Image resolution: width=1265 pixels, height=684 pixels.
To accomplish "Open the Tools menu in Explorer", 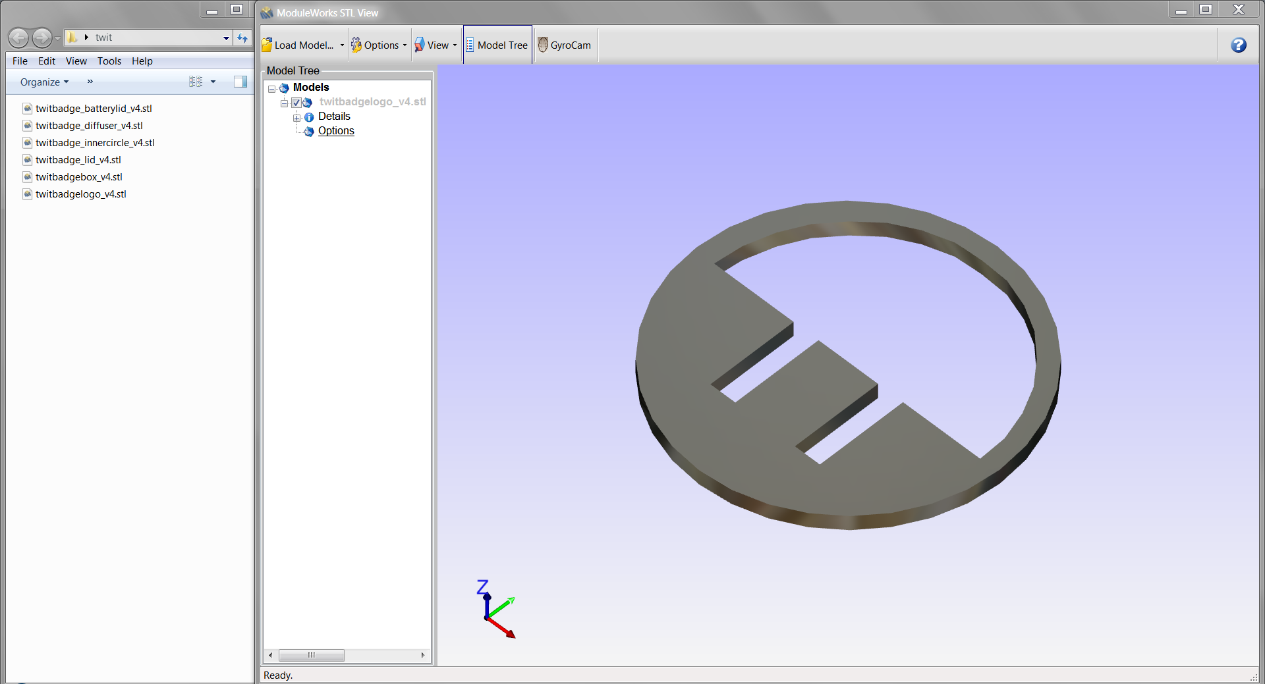I will tap(109, 61).
